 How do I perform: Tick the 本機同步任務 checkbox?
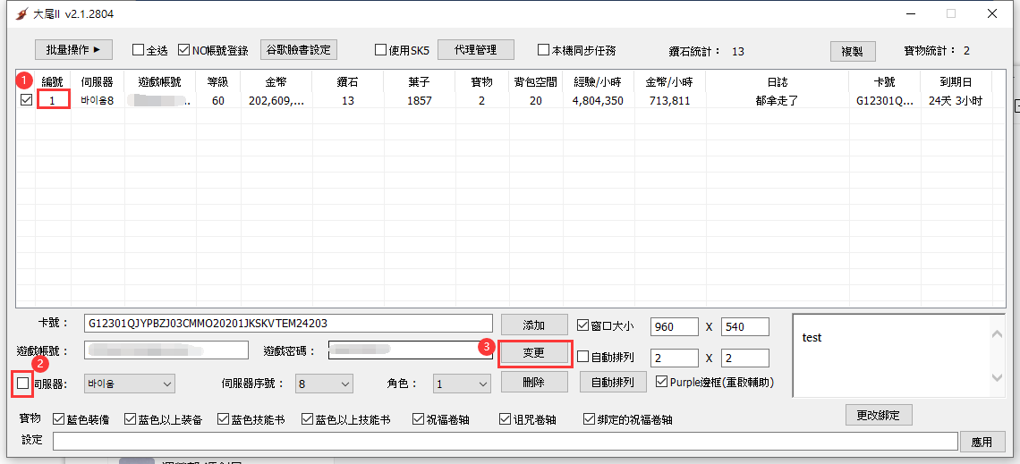(x=543, y=51)
